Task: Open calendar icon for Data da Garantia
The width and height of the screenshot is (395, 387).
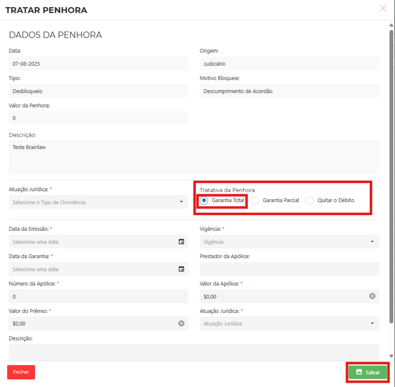Action: pyautogui.click(x=181, y=269)
